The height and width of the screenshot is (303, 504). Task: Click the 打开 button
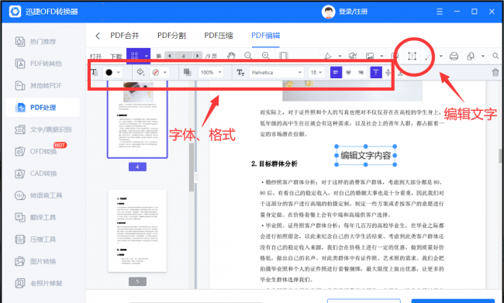[x=96, y=57]
